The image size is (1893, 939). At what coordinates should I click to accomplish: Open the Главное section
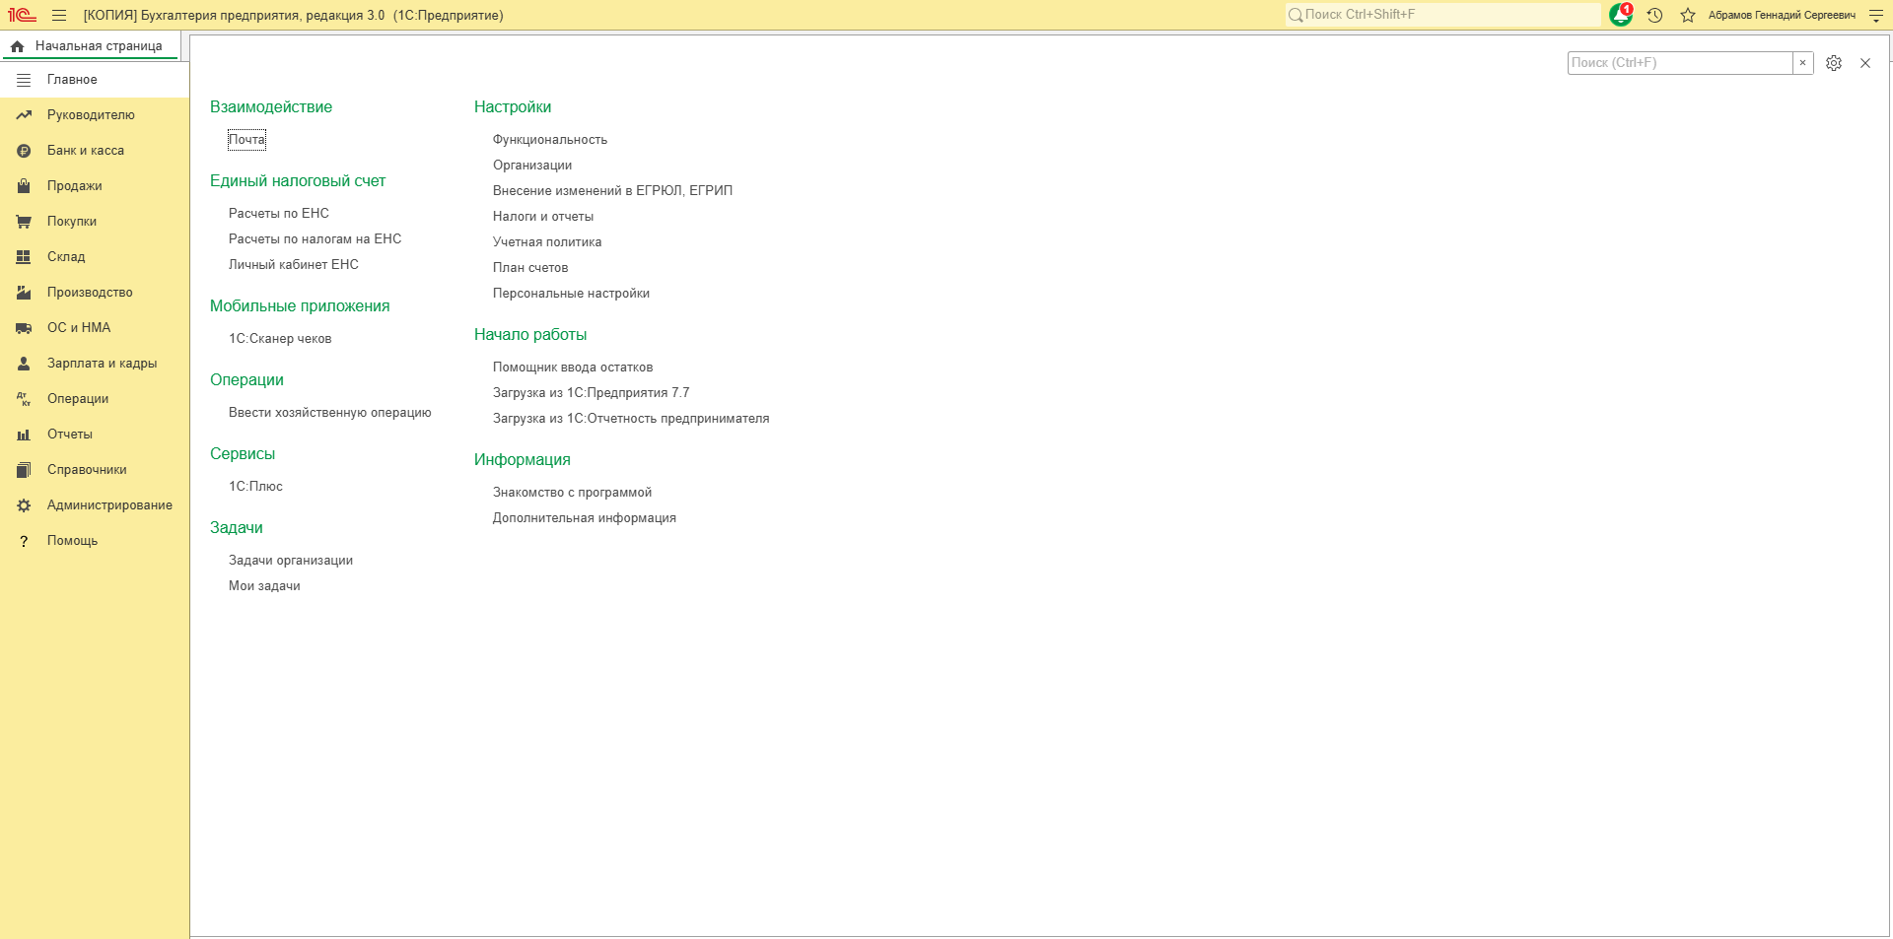(95, 80)
